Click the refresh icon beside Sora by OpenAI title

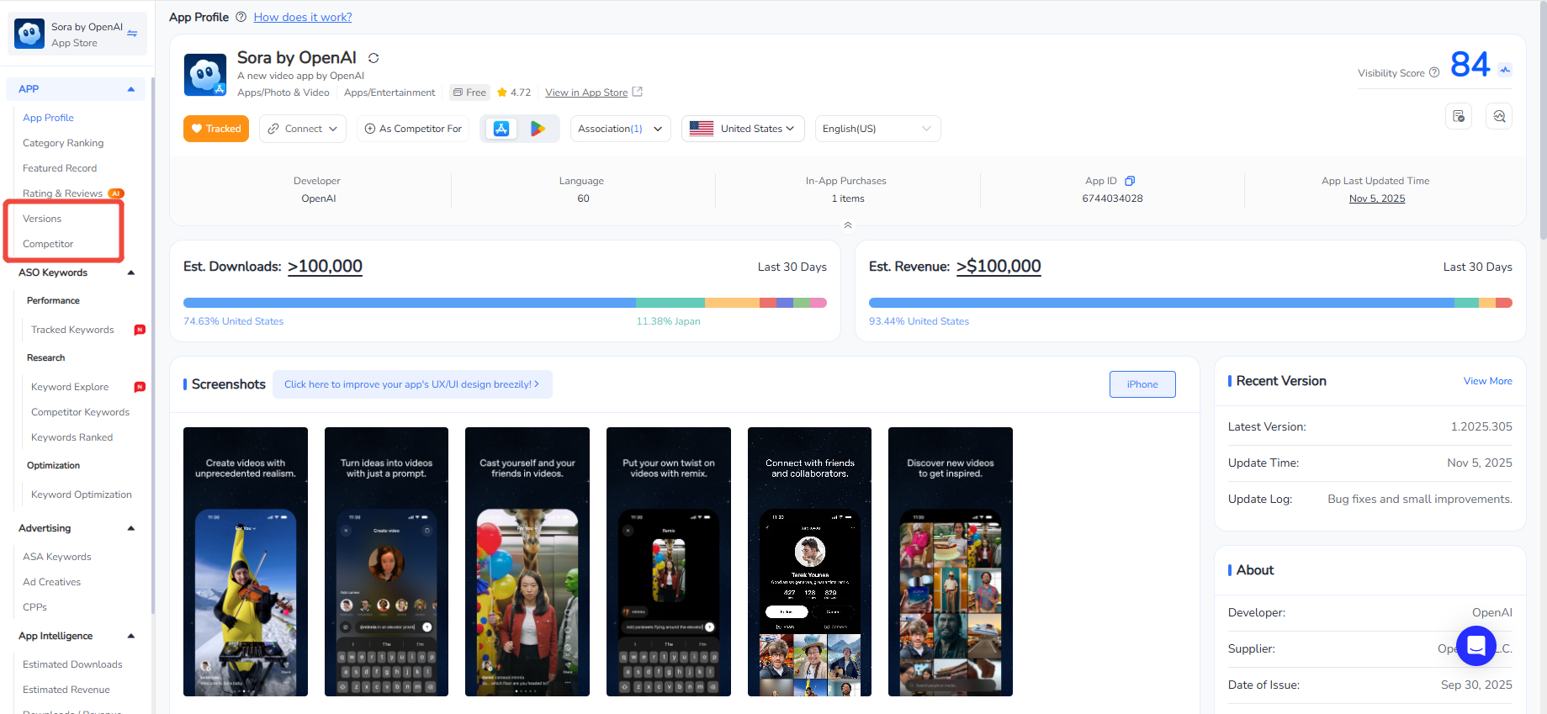click(374, 58)
